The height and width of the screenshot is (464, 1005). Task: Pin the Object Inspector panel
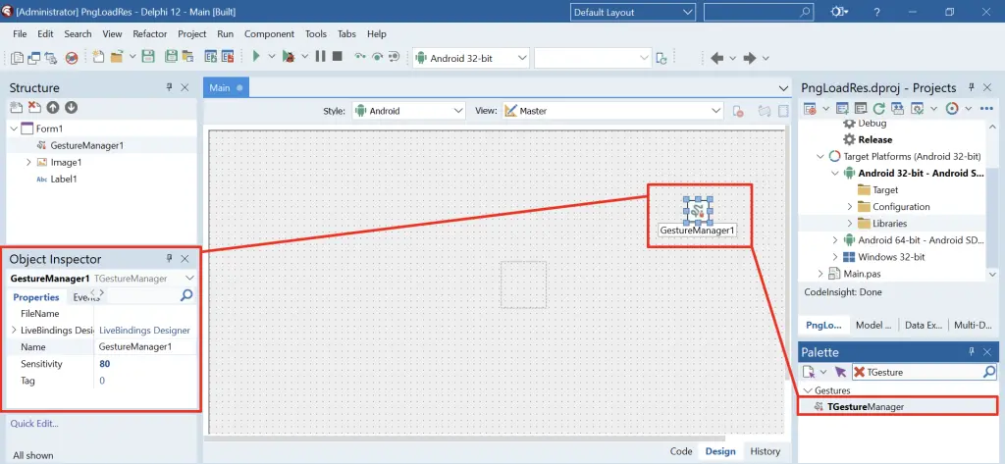169,258
